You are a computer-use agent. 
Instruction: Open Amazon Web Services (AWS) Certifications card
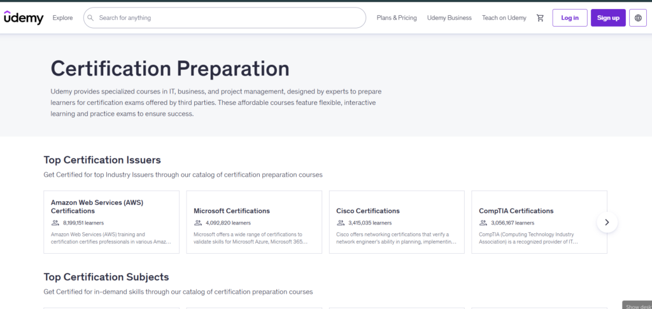coord(111,222)
